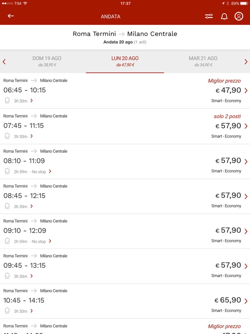
Task: Tap train icon of the 06:45 departure
Action: [x=7, y=100]
